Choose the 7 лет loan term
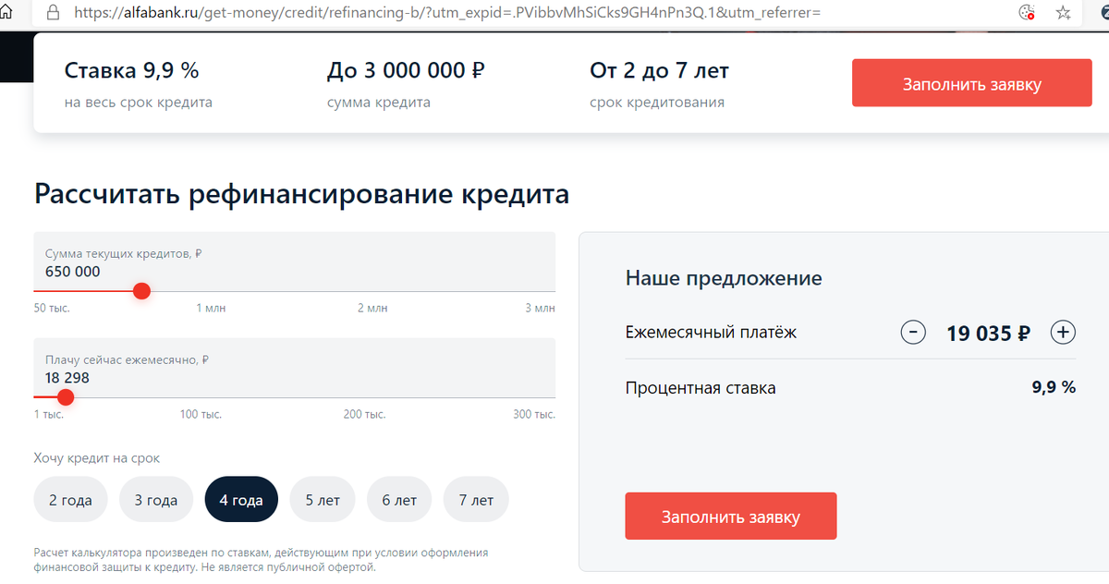Screen dimensions: 1109x584 pos(475,499)
